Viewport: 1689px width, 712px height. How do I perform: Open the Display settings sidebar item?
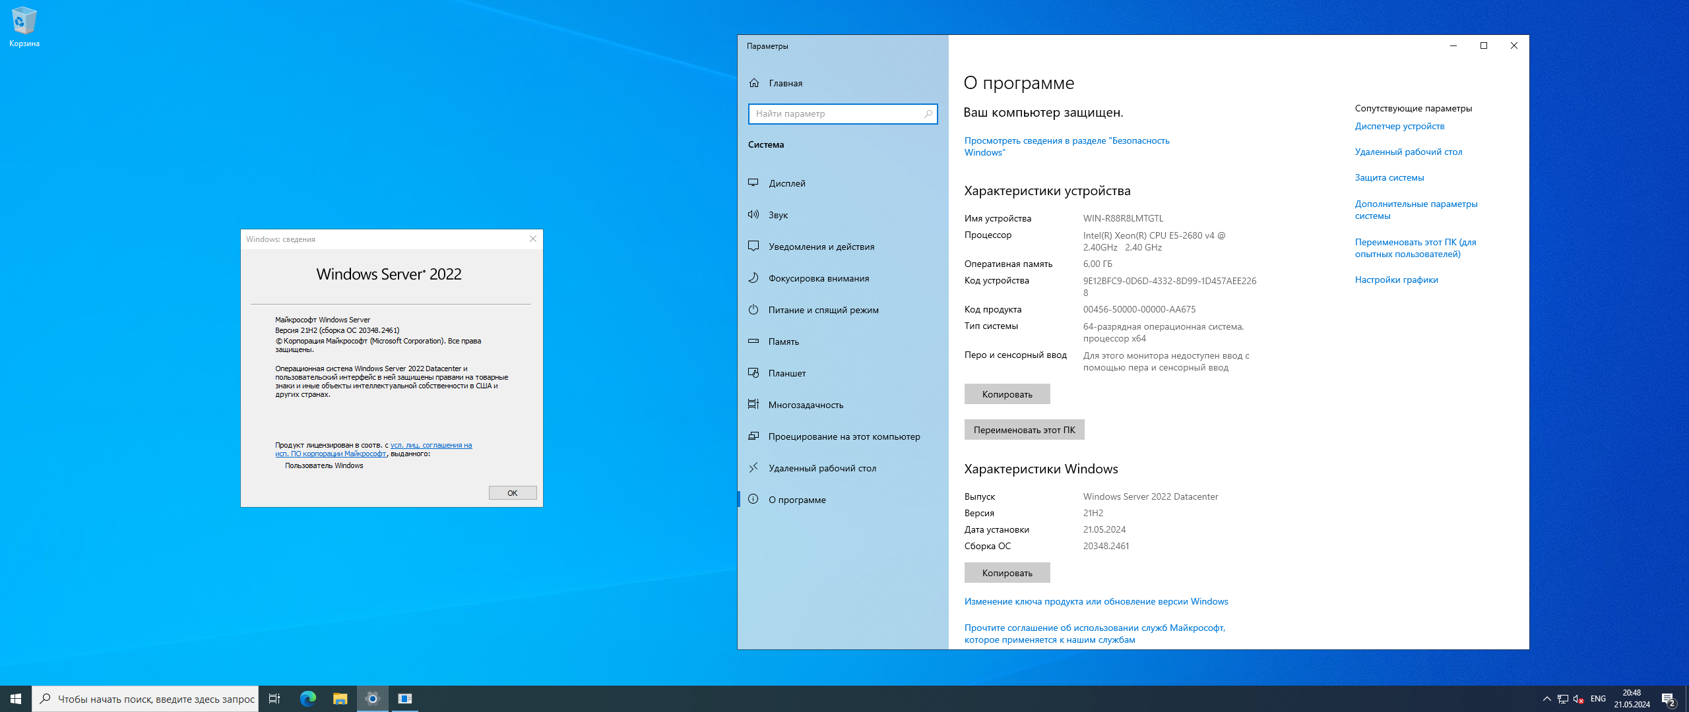click(x=786, y=183)
